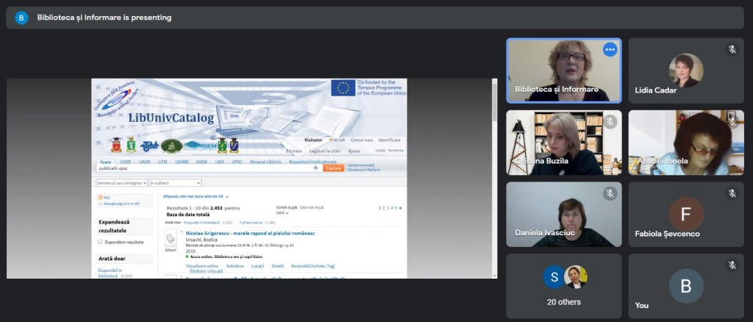753x322 pixels.
Task: Open Legături la citări link
Action: point(325,151)
